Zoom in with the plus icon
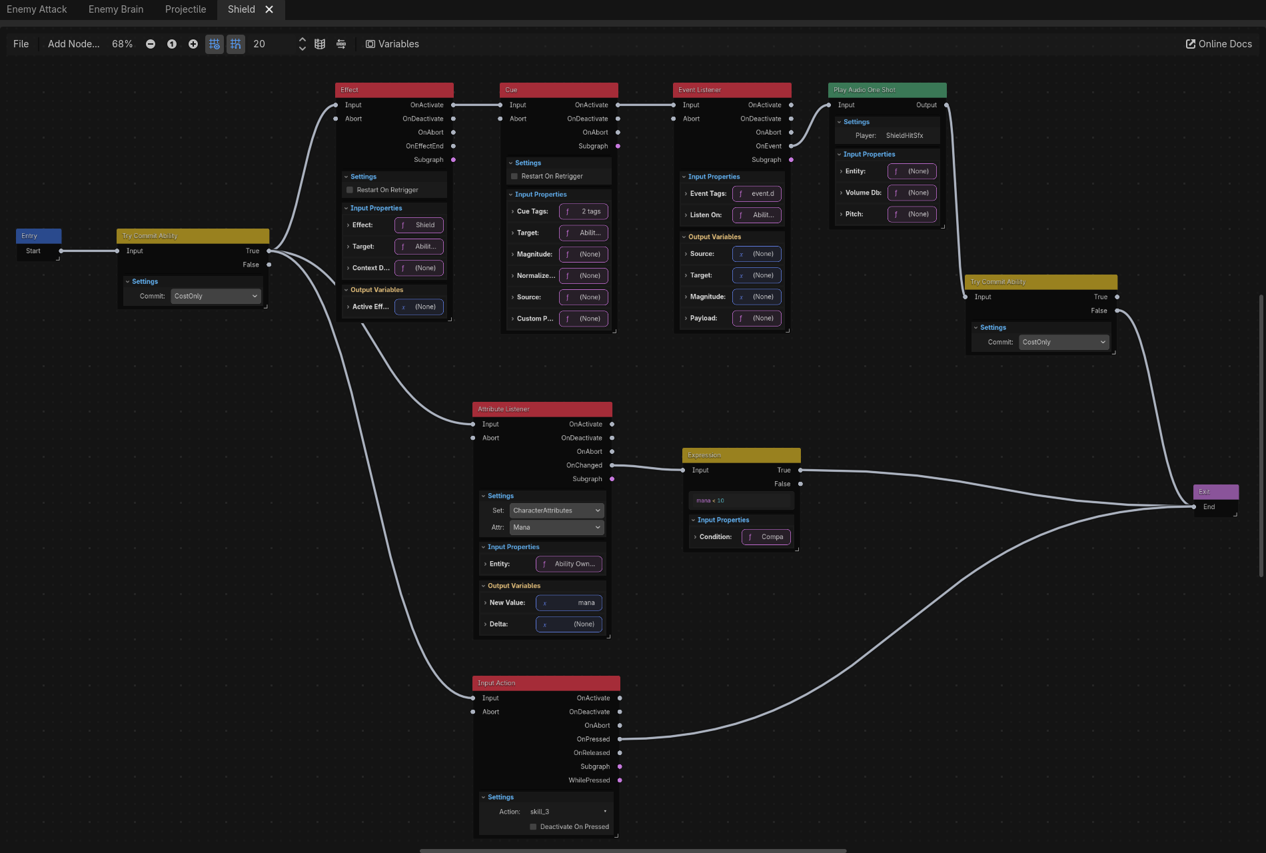 193,44
